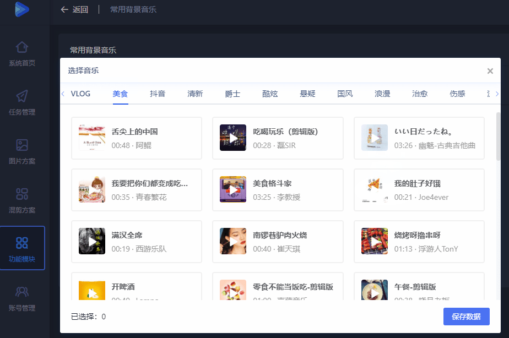Screen dimensions: 509x338
Task: Switch to the VLOG tab
Action: click(80, 94)
